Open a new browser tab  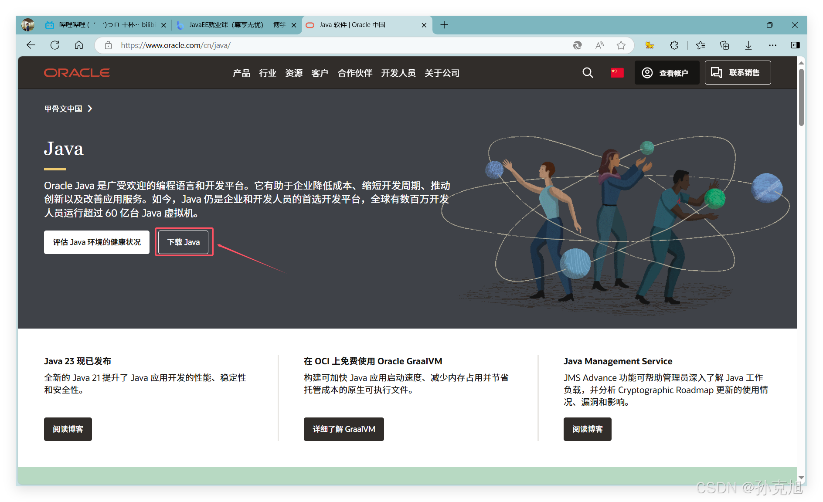[x=444, y=25]
